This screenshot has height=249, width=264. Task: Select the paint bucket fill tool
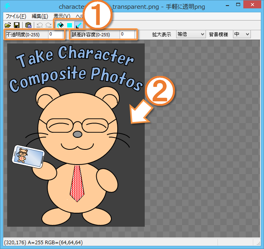(60, 25)
